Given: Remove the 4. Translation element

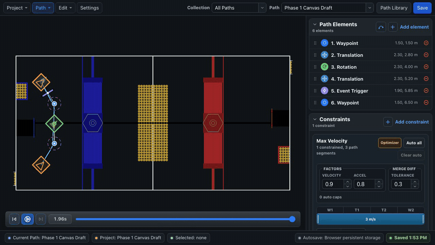Looking at the screenshot, I should 426,79.
